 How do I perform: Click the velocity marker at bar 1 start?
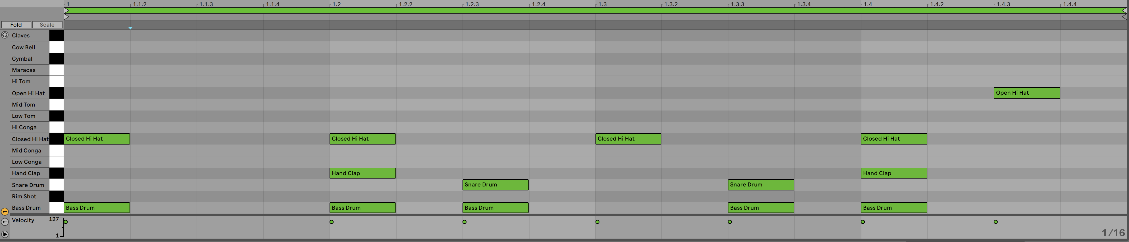(x=66, y=222)
